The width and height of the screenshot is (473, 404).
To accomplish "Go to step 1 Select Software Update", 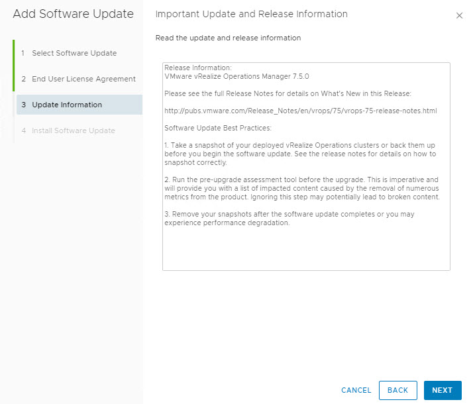I will [74, 53].
